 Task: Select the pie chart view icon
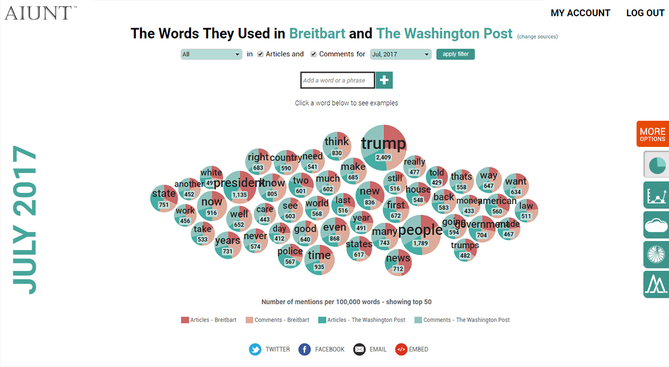click(x=657, y=165)
